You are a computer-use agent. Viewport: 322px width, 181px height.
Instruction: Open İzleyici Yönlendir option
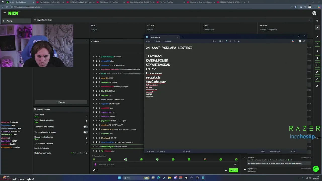pyautogui.click(x=42, y=148)
